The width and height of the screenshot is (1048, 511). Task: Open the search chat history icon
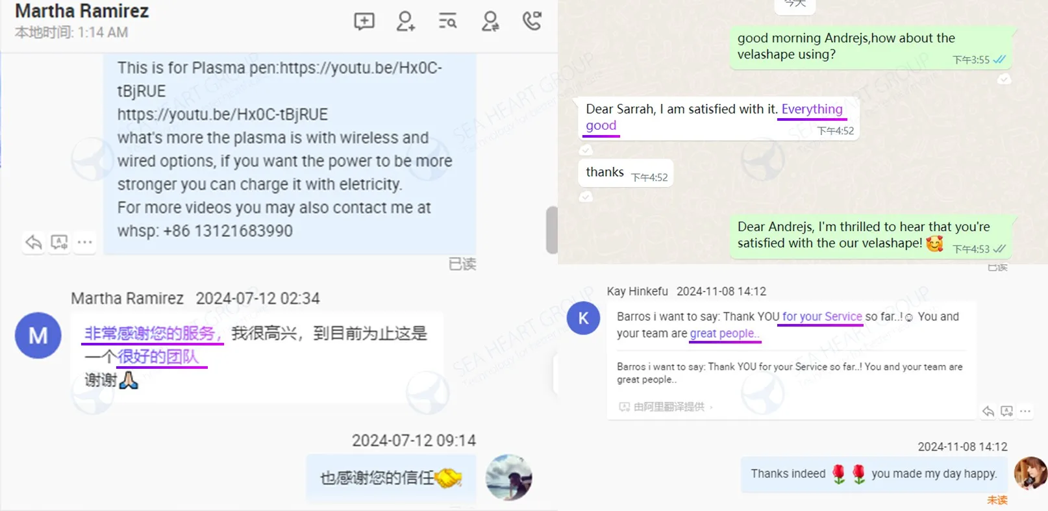pyautogui.click(x=447, y=21)
